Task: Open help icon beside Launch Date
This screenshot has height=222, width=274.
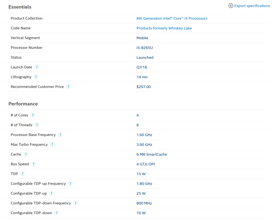Action: (37, 67)
